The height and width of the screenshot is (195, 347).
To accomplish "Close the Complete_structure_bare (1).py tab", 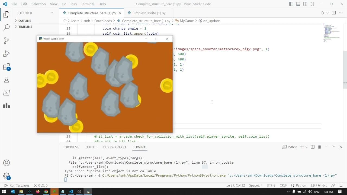I will [x=120, y=13].
